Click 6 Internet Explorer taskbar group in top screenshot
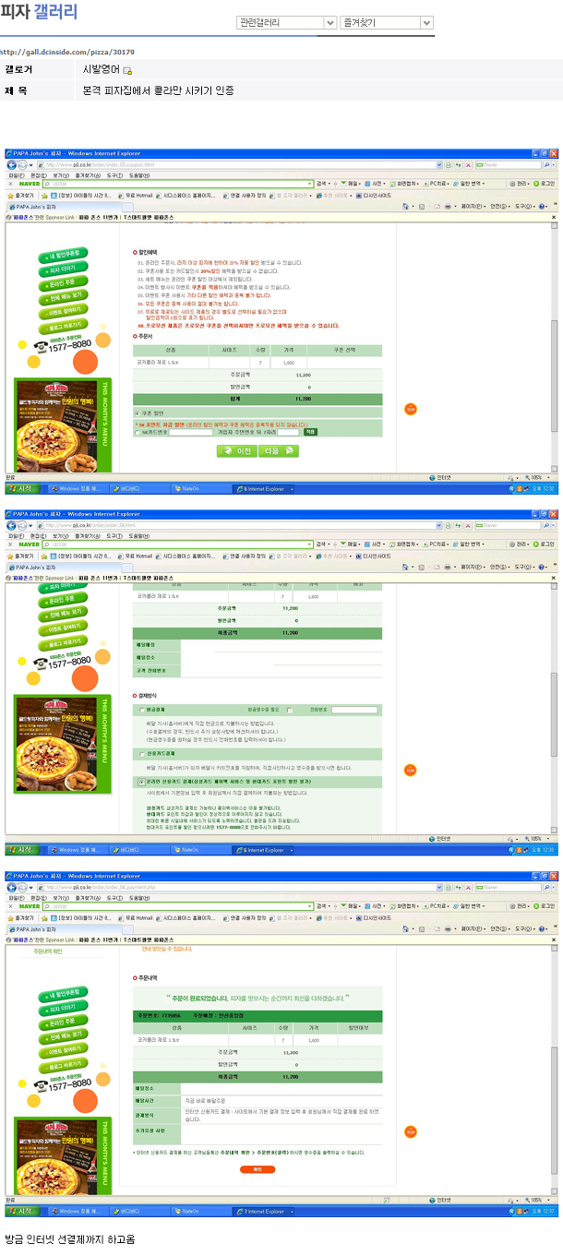 [x=264, y=487]
